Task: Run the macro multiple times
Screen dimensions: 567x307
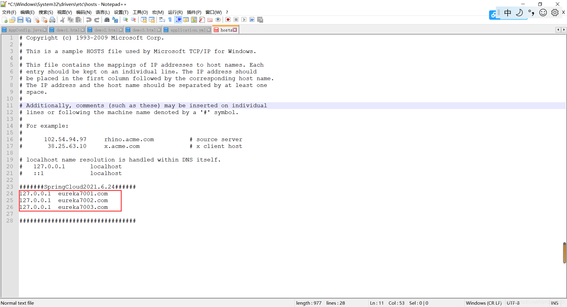Action: pyautogui.click(x=252, y=20)
